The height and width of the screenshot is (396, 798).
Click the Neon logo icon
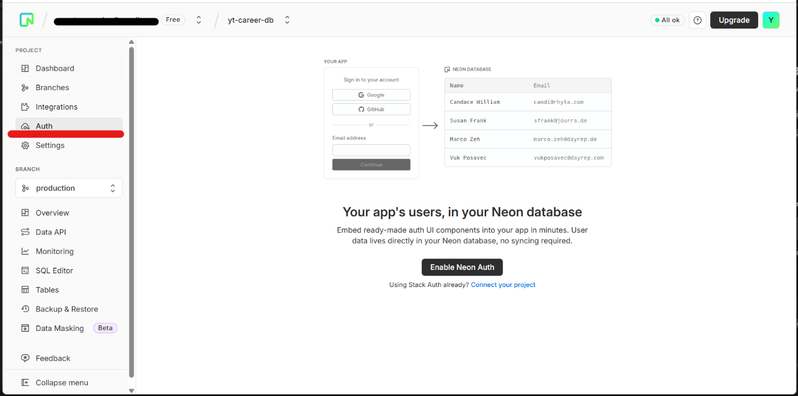[26, 20]
